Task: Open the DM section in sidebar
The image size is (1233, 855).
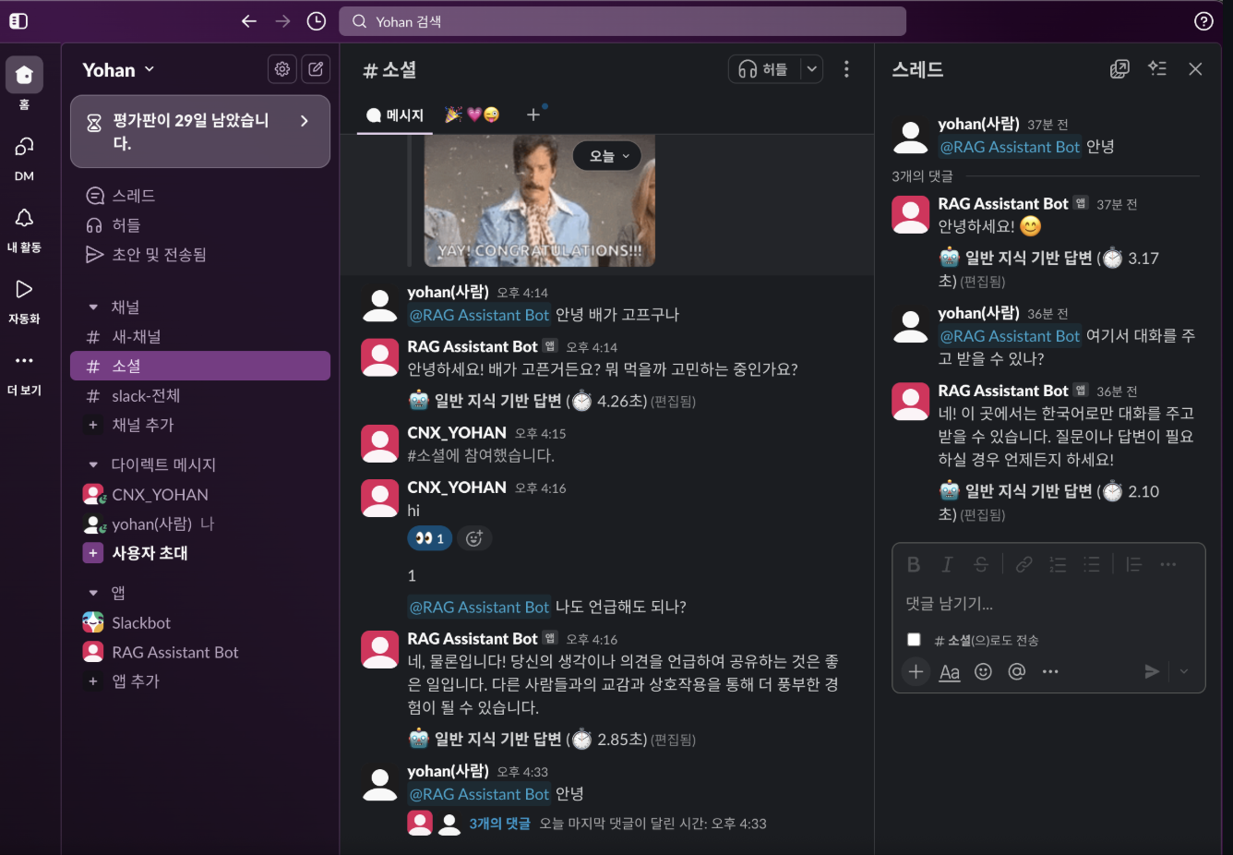Action: coord(24,157)
